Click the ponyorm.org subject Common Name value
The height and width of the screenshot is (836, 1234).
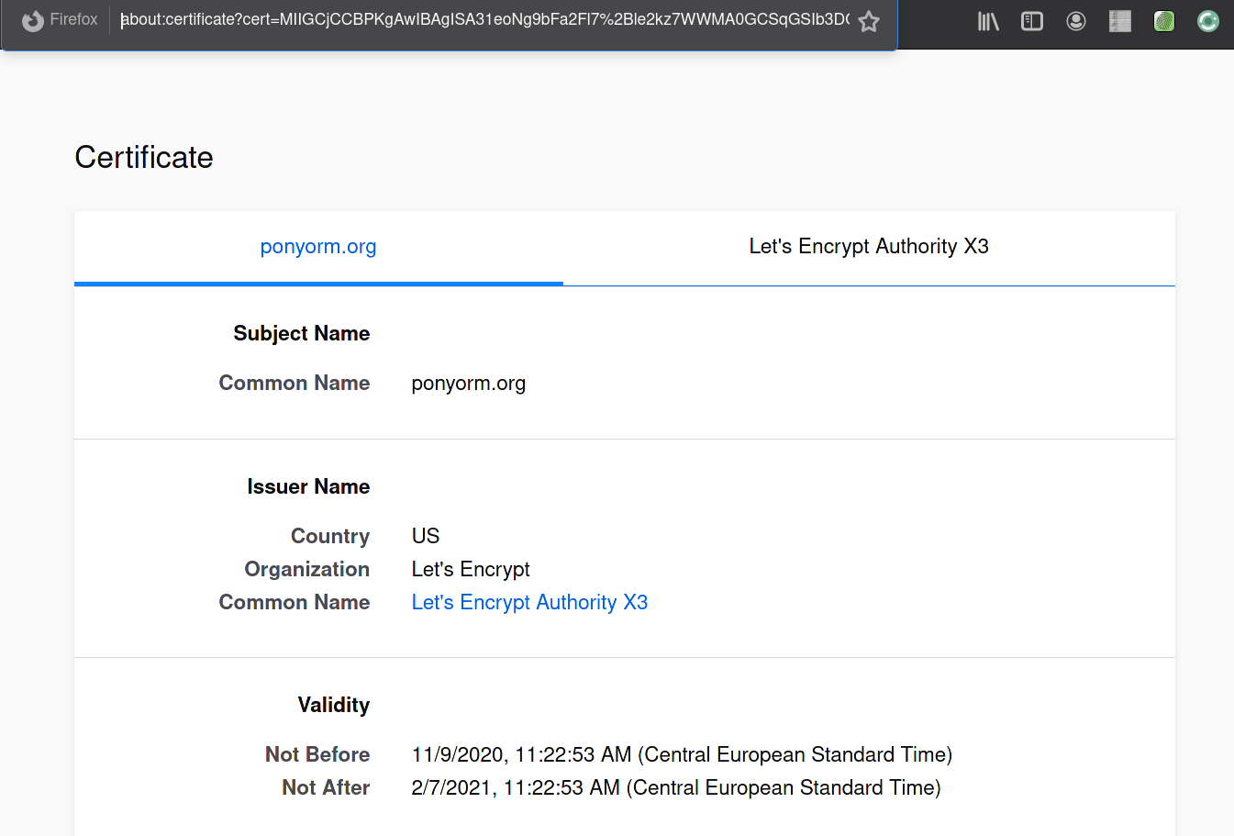click(x=468, y=384)
